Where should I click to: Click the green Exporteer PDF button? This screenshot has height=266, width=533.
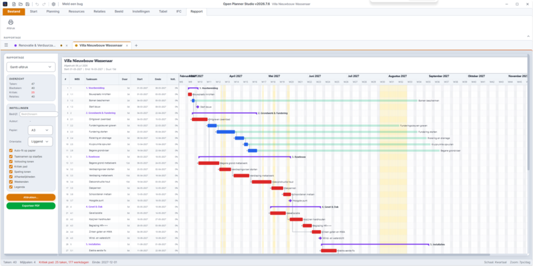coord(31,205)
